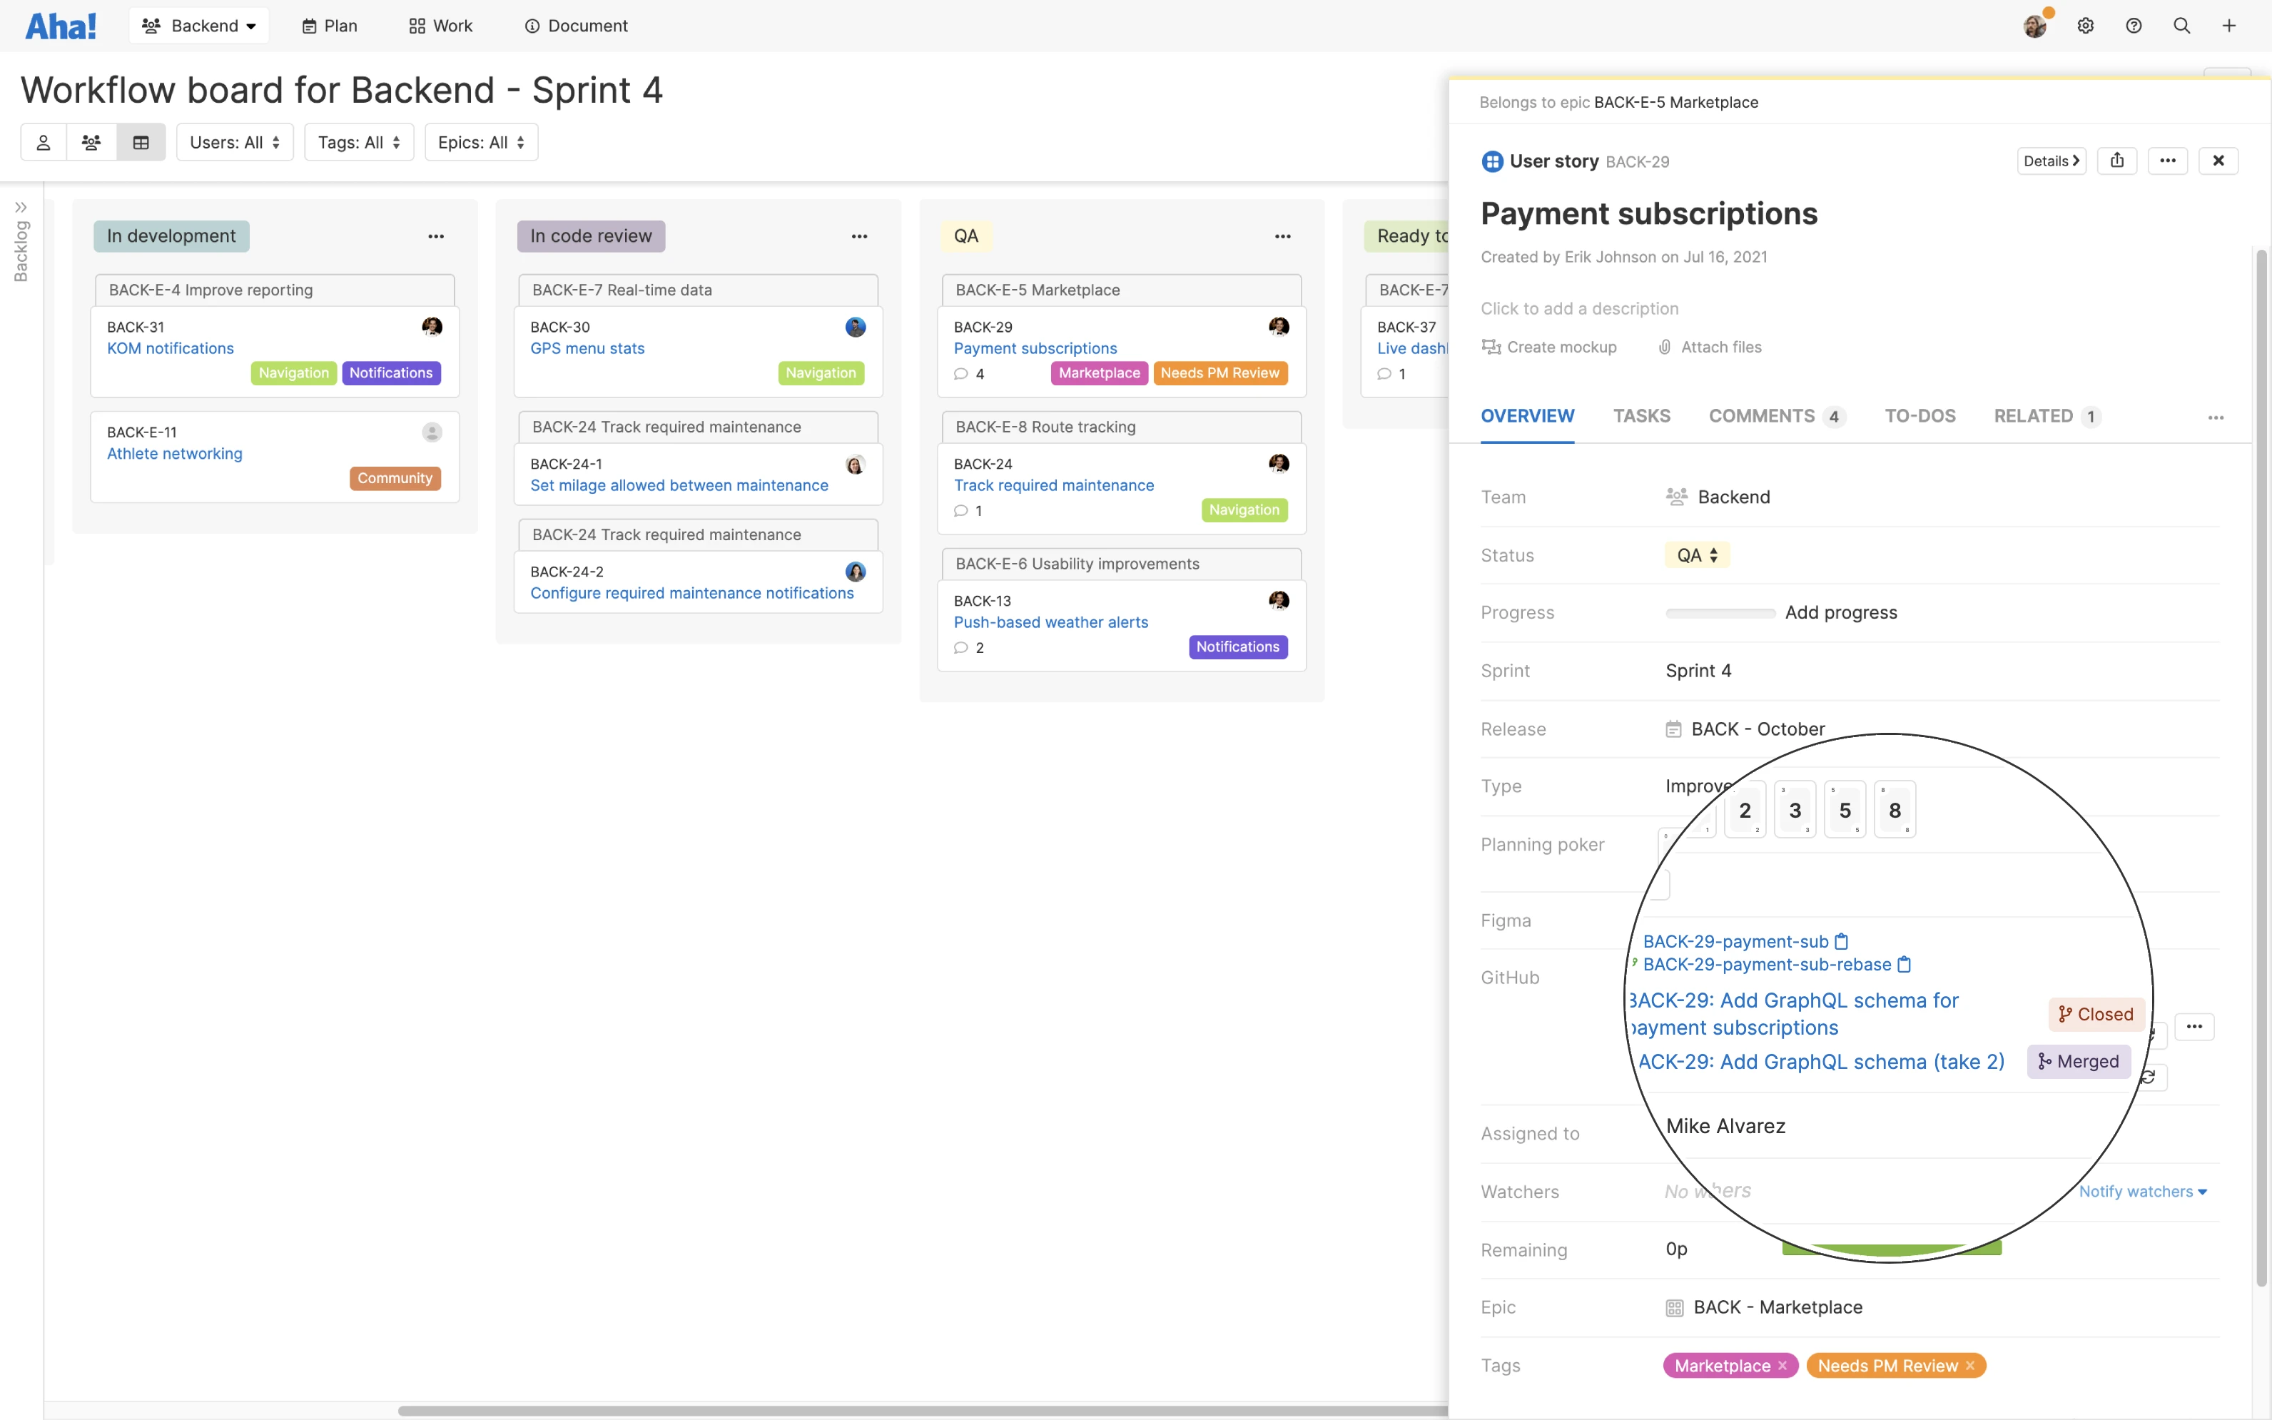The image size is (2272, 1420).
Task: Select the 5 planning poker card
Action: click(x=1845, y=808)
